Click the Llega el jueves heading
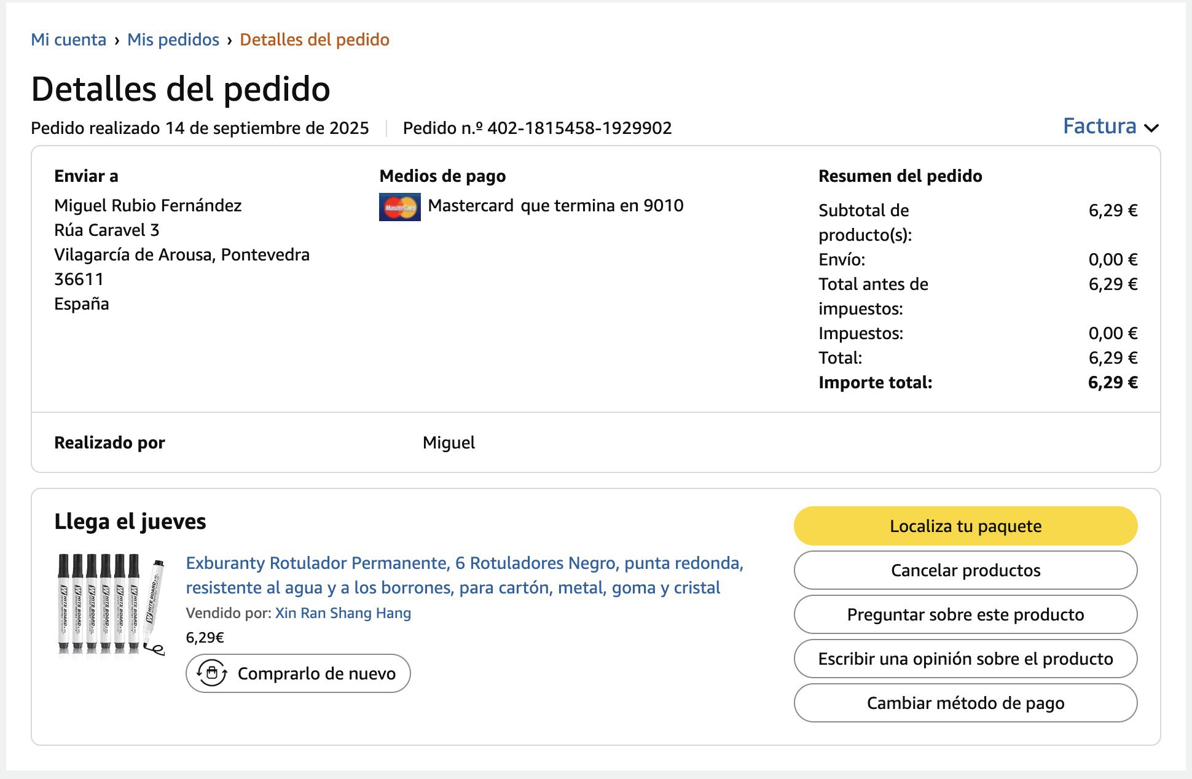Image resolution: width=1192 pixels, height=779 pixels. [130, 522]
